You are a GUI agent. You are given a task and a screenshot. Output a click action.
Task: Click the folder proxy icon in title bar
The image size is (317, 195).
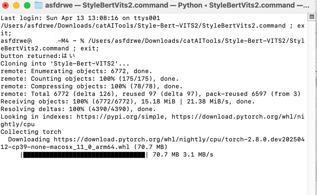point(38,5)
